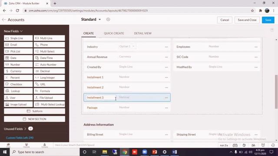Open options menu for Modified By field
278x156 pixels.
tap(256, 67)
